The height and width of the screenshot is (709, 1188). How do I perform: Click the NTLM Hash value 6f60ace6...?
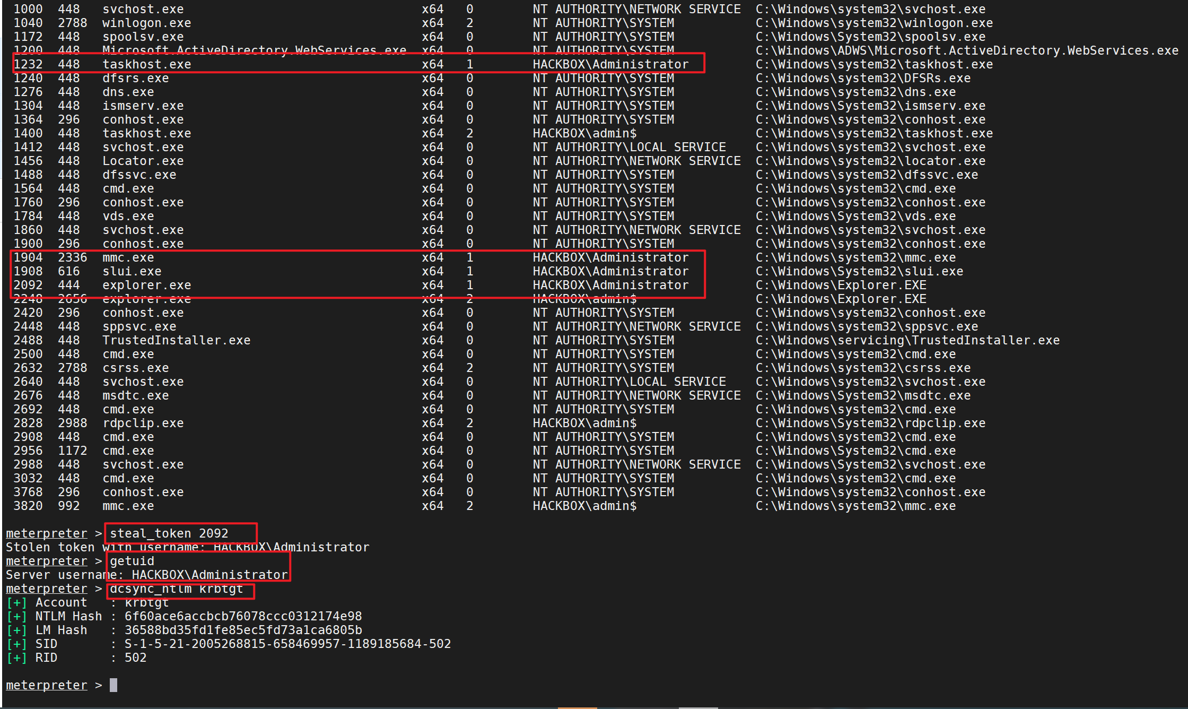point(243,616)
